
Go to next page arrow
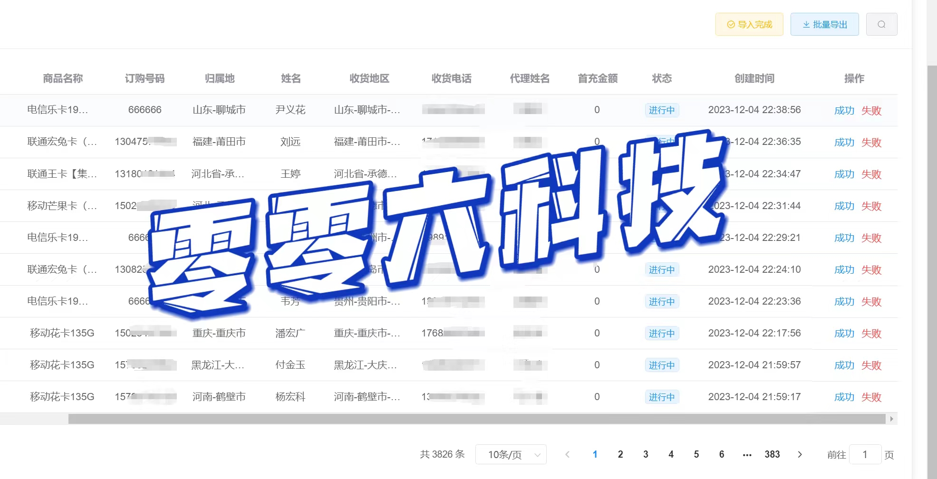pos(800,454)
